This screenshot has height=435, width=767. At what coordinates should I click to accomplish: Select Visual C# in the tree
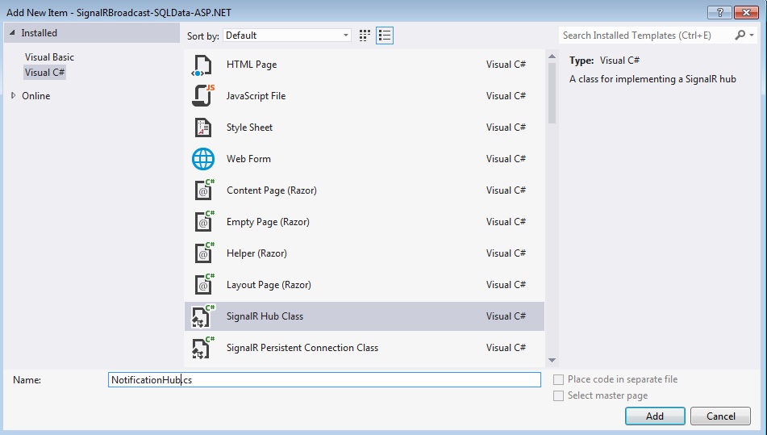[45, 73]
